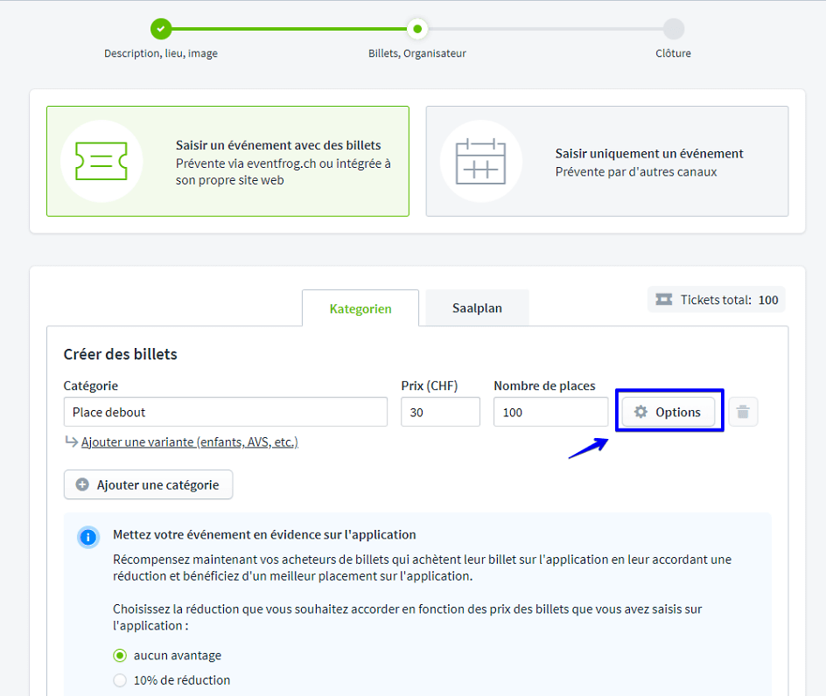Click the green ticket icon

click(101, 162)
